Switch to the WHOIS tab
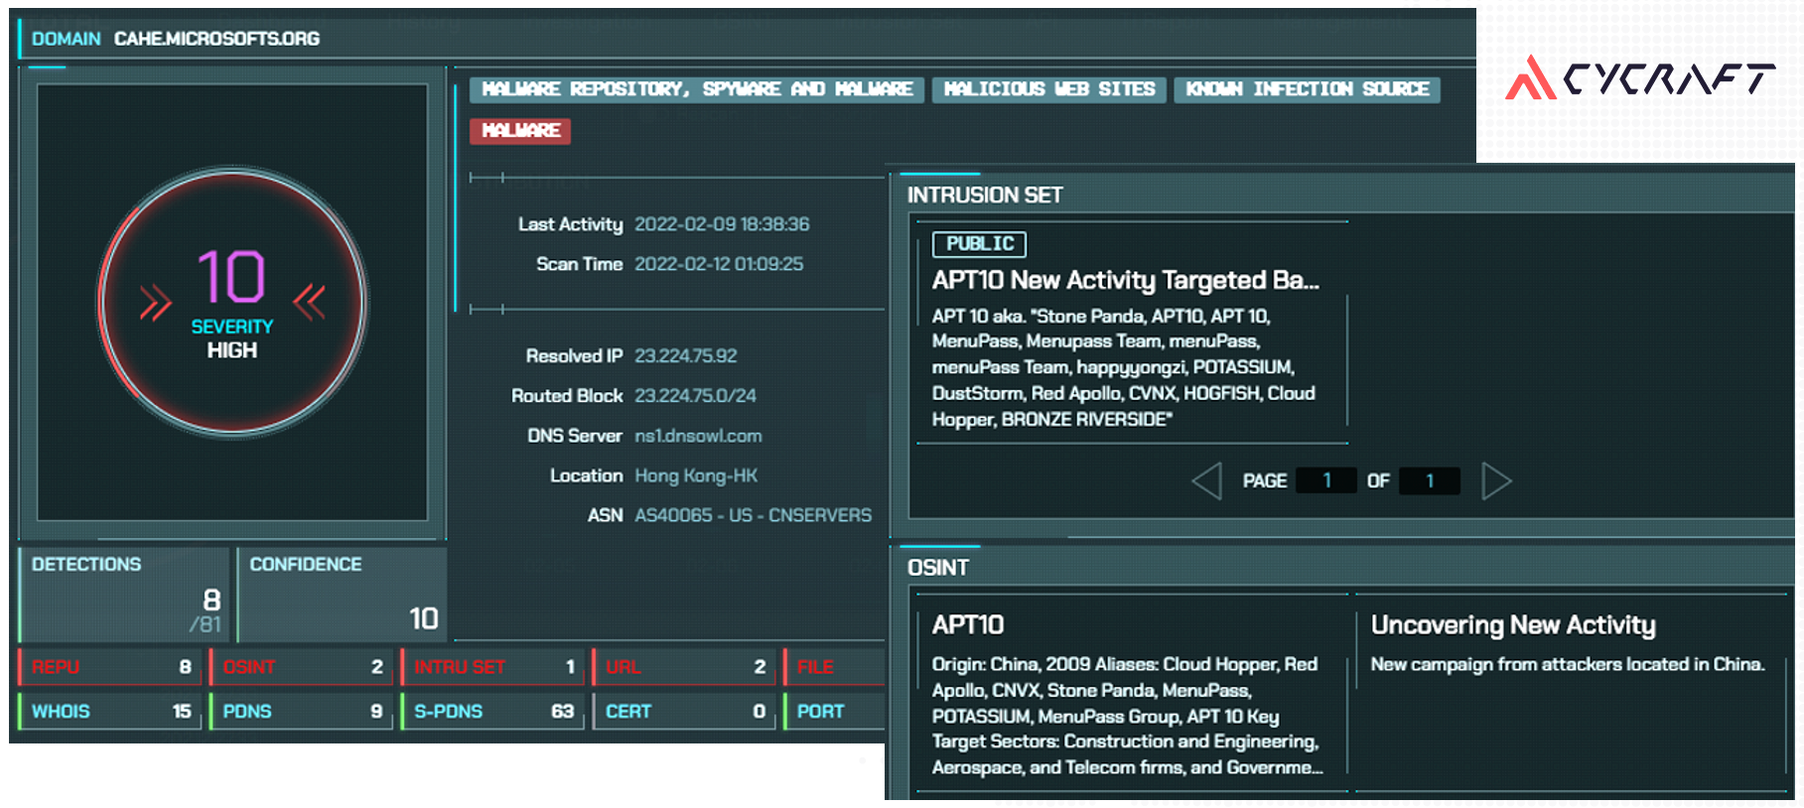 pyautogui.click(x=110, y=712)
